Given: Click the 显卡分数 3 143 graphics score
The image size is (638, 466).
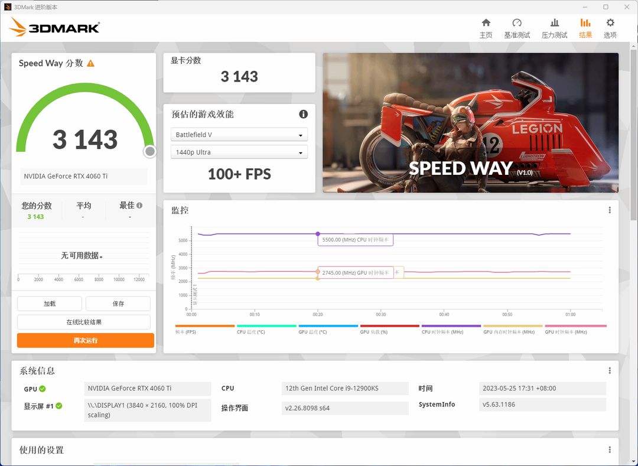Looking at the screenshot, I should tap(239, 76).
